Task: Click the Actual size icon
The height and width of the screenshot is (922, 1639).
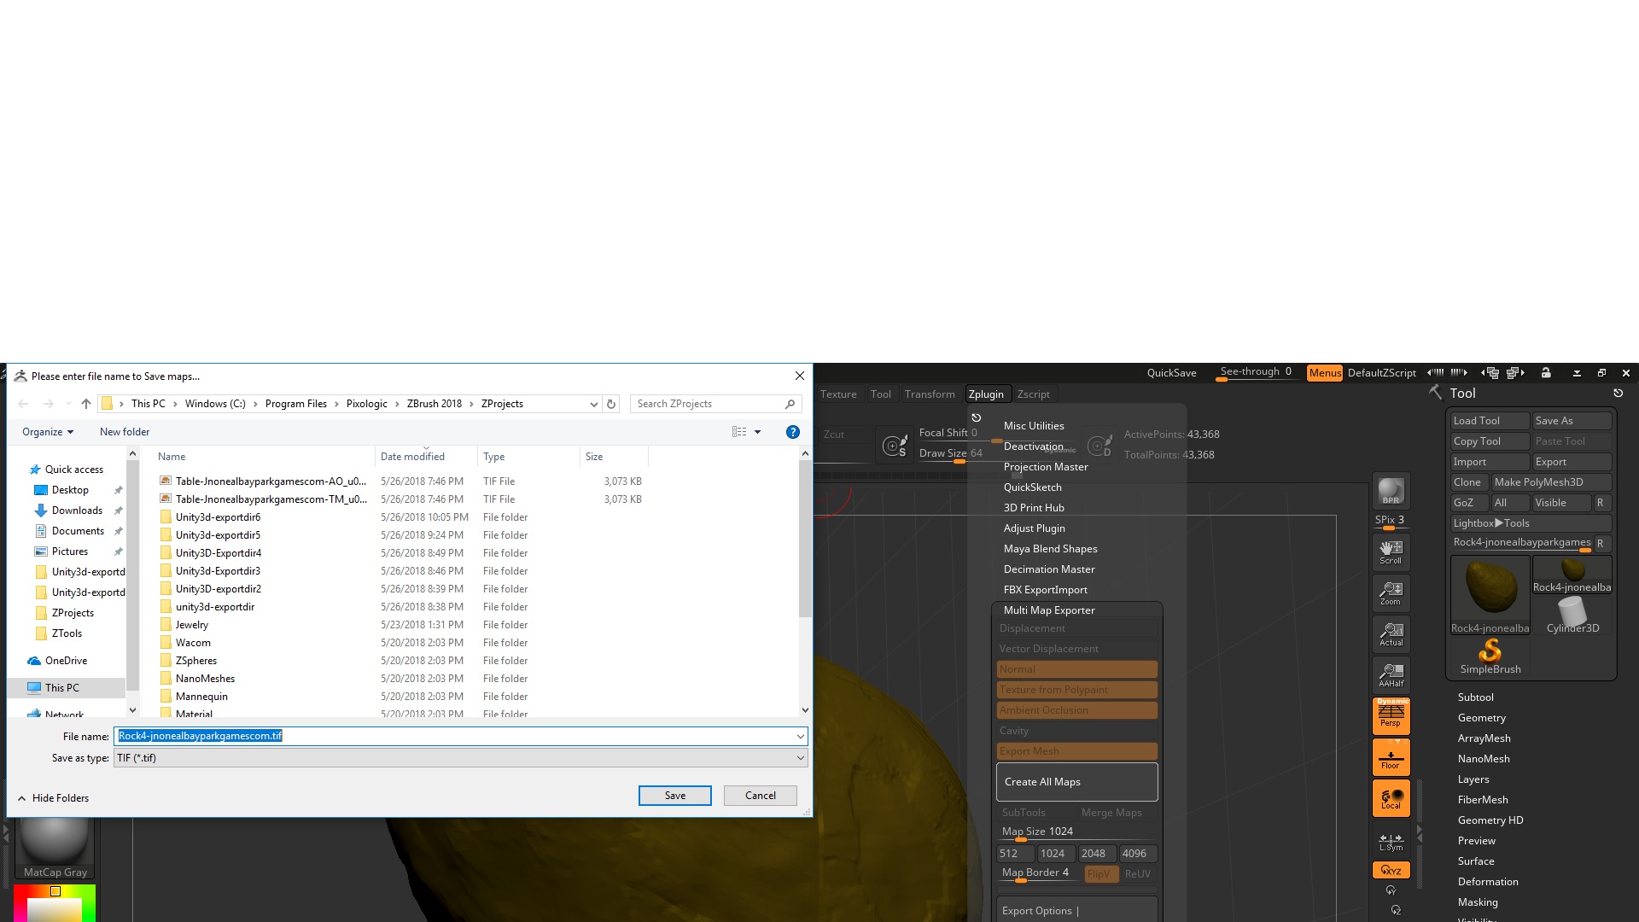Action: click(1391, 633)
